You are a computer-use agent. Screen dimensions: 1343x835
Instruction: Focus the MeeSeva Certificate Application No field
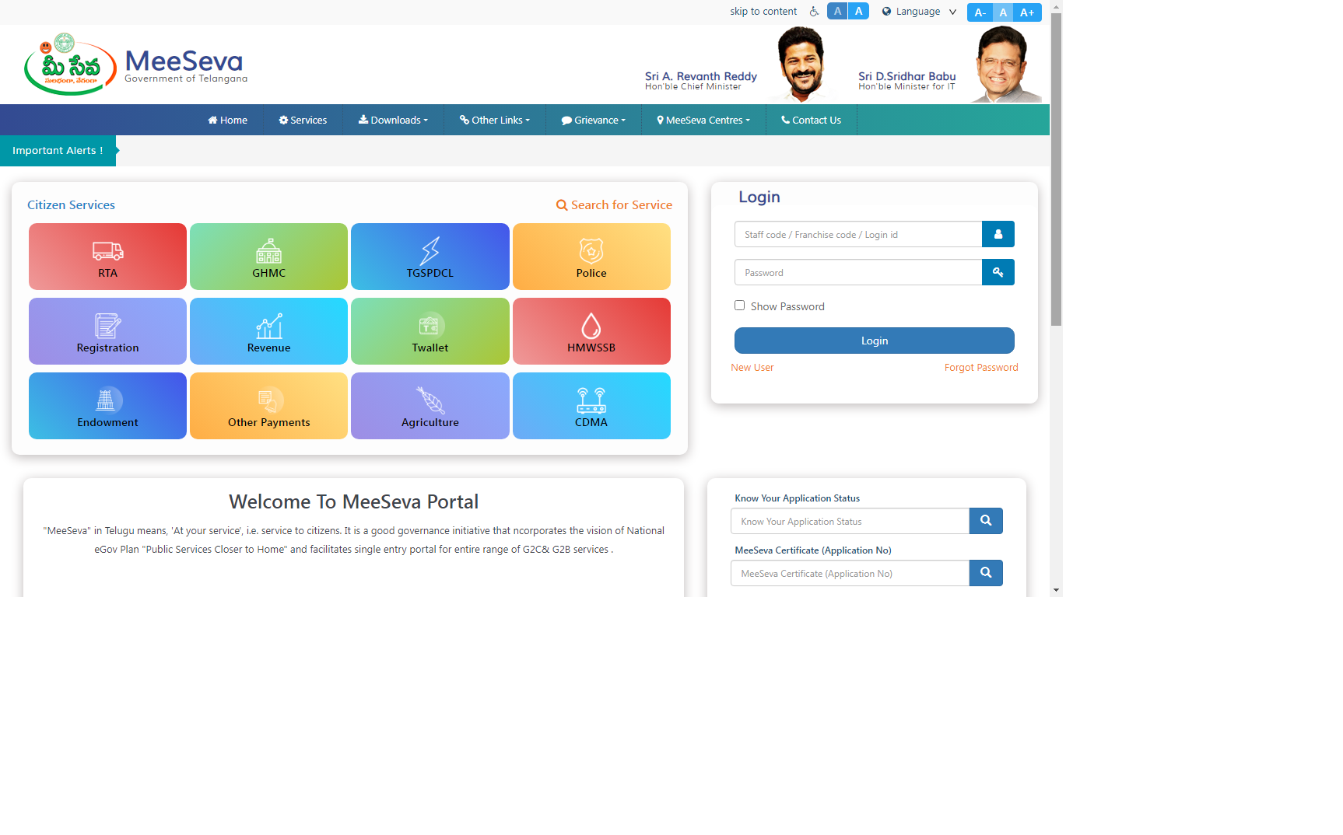click(850, 573)
